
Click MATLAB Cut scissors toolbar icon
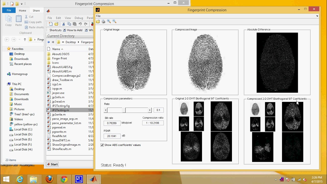click(64, 24)
